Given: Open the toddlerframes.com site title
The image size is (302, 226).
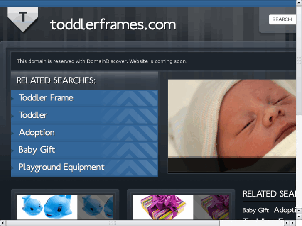Looking at the screenshot, I should click(x=113, y=25).
